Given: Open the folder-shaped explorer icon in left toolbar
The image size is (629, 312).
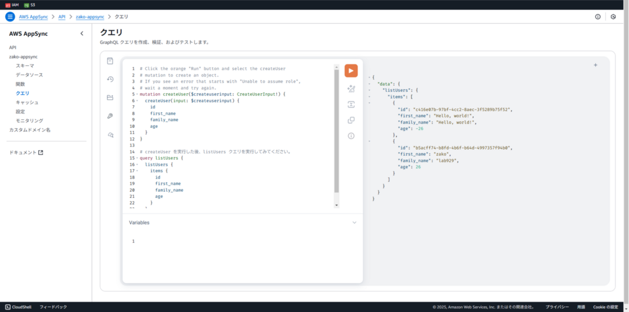Looking at the screenshot, I should pyautogui.click(x=110, y=98).
